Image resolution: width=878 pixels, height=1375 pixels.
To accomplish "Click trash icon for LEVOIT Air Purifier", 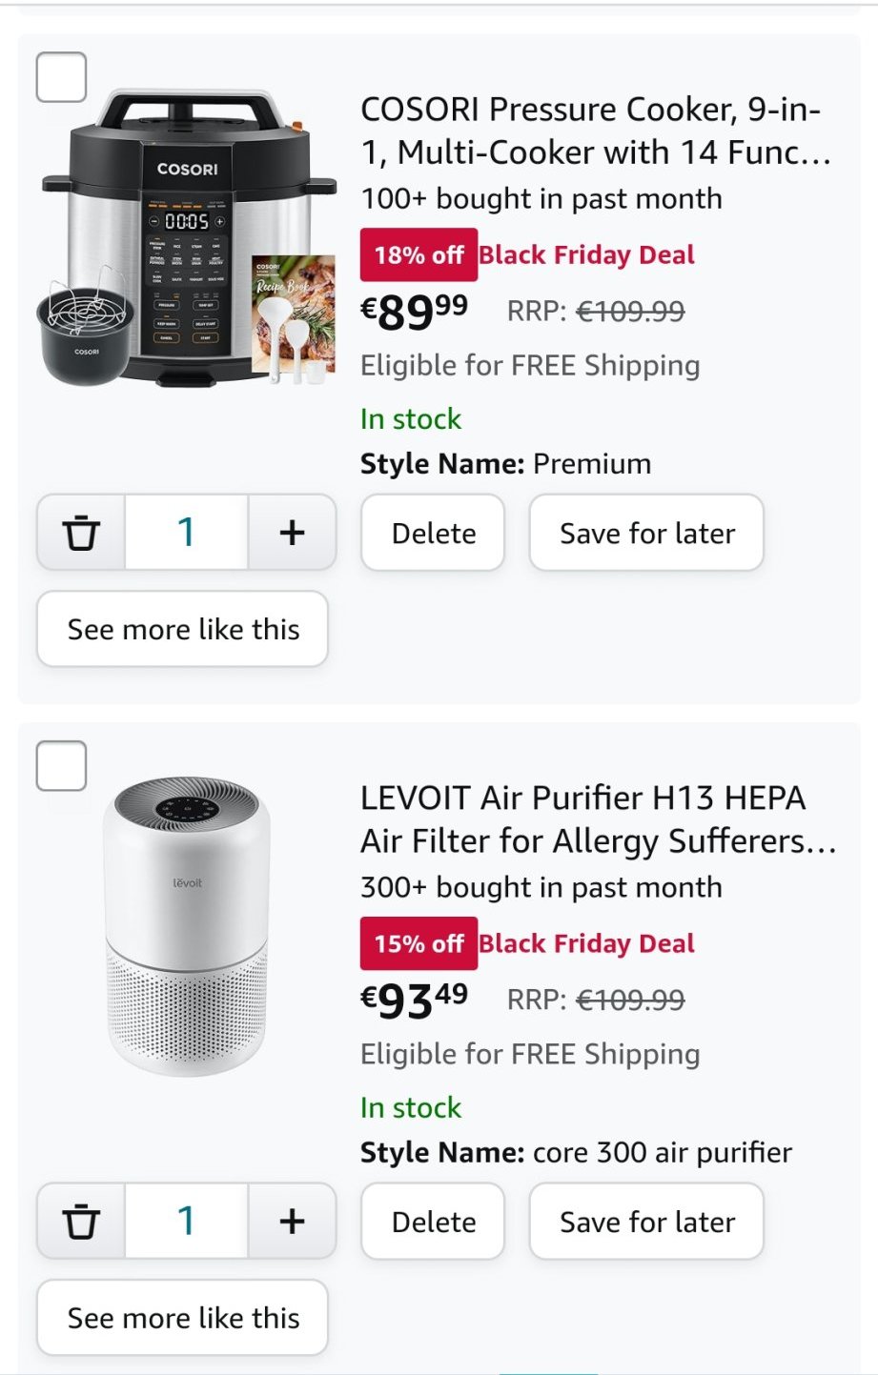I will pyautogui.click(x=81, y=1222).
